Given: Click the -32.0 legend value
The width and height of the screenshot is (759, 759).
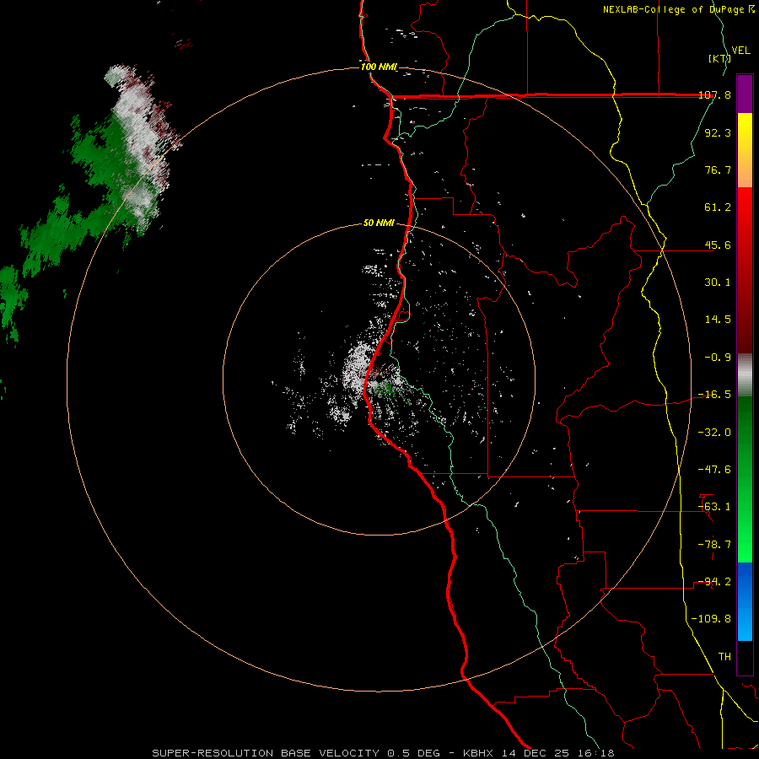Looking at the screenshot, I should click(x=714, y=433).
